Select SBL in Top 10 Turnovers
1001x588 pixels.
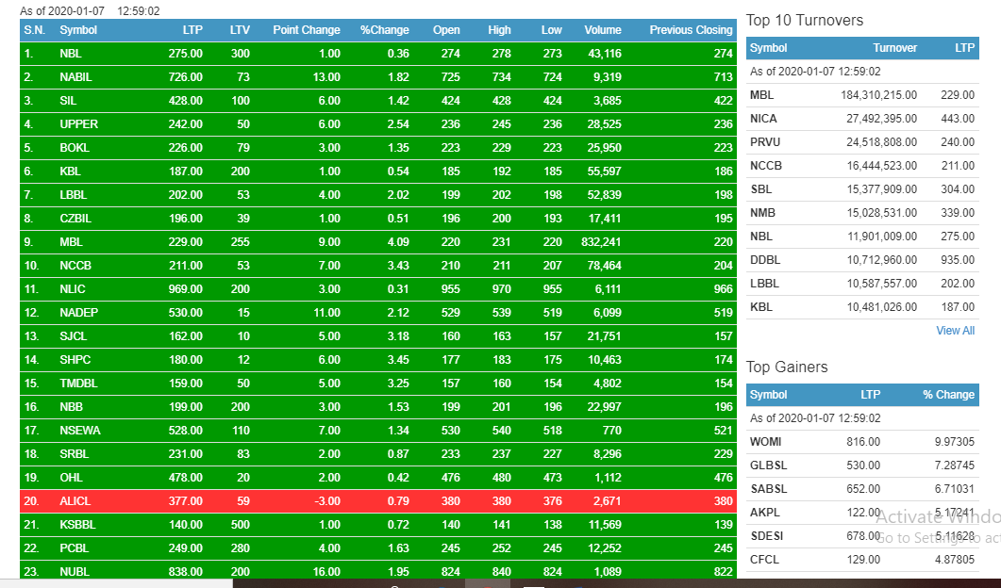click(x=760, y=189)
